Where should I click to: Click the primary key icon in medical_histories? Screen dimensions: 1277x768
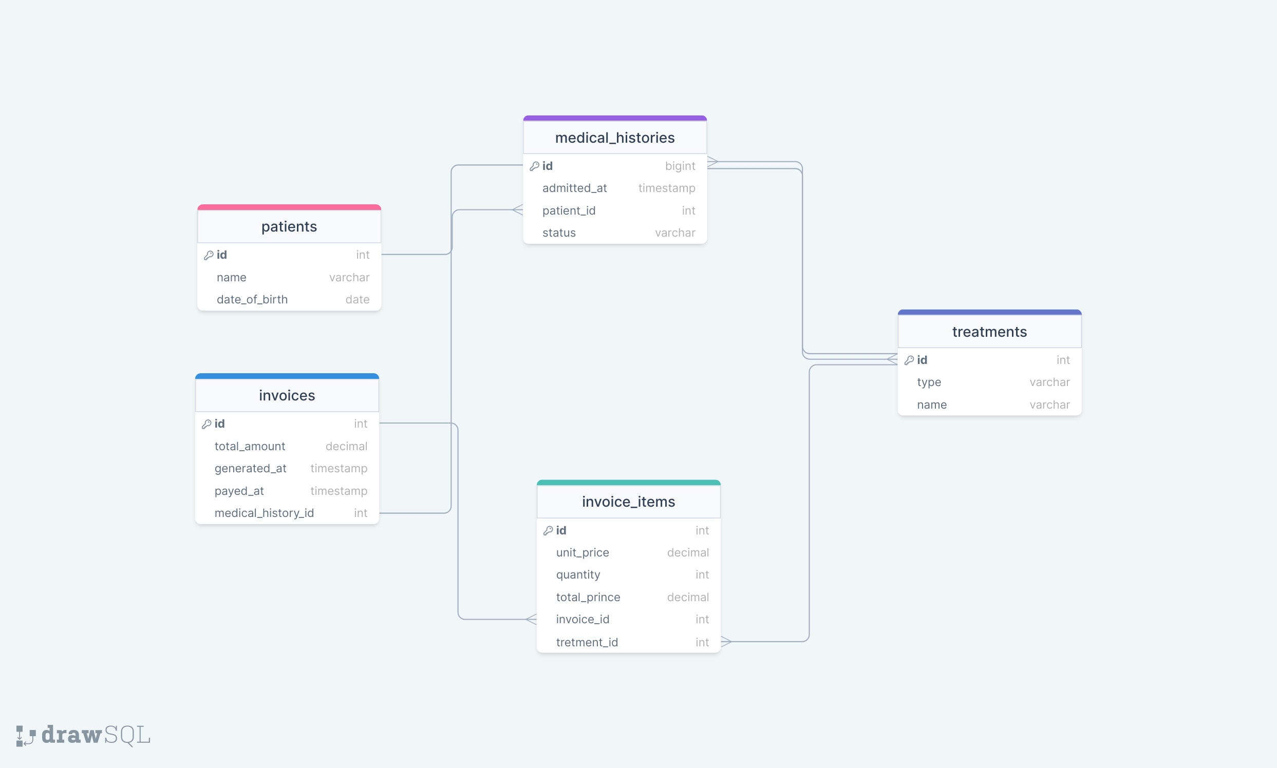[534, 166]
